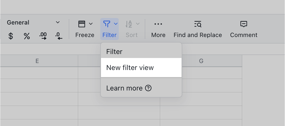Viewport: 285px width, 126px height.
Task: Apply percent format icon
Action: (x=27, y=36)
